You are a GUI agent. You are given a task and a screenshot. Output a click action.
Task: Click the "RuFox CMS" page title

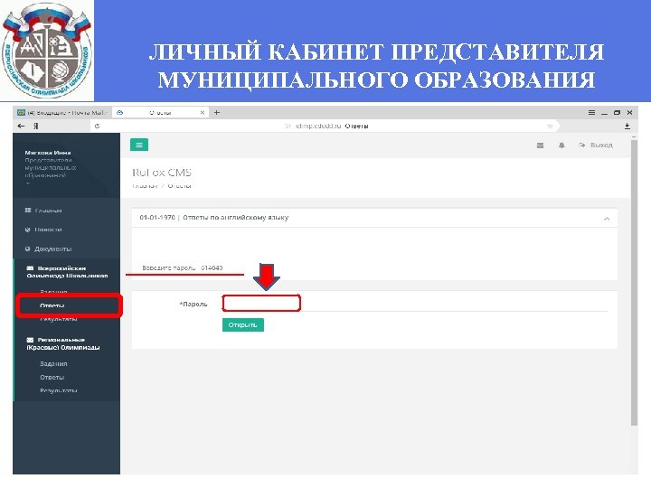click(162, 173)
